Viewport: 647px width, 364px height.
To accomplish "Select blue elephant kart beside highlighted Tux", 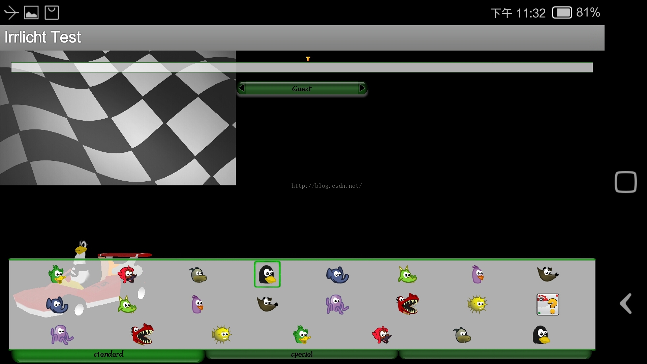I will 337,275.
